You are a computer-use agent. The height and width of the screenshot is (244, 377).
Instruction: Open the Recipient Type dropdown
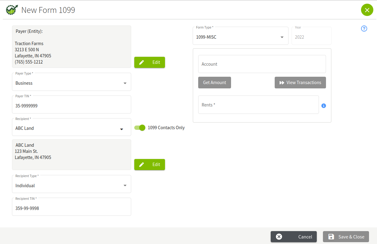pyautogui.click(x=72, y=184)
